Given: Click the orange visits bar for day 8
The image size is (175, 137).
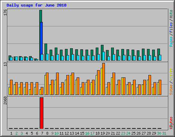Looking at the screenshot, I should [x=47, y=84].
